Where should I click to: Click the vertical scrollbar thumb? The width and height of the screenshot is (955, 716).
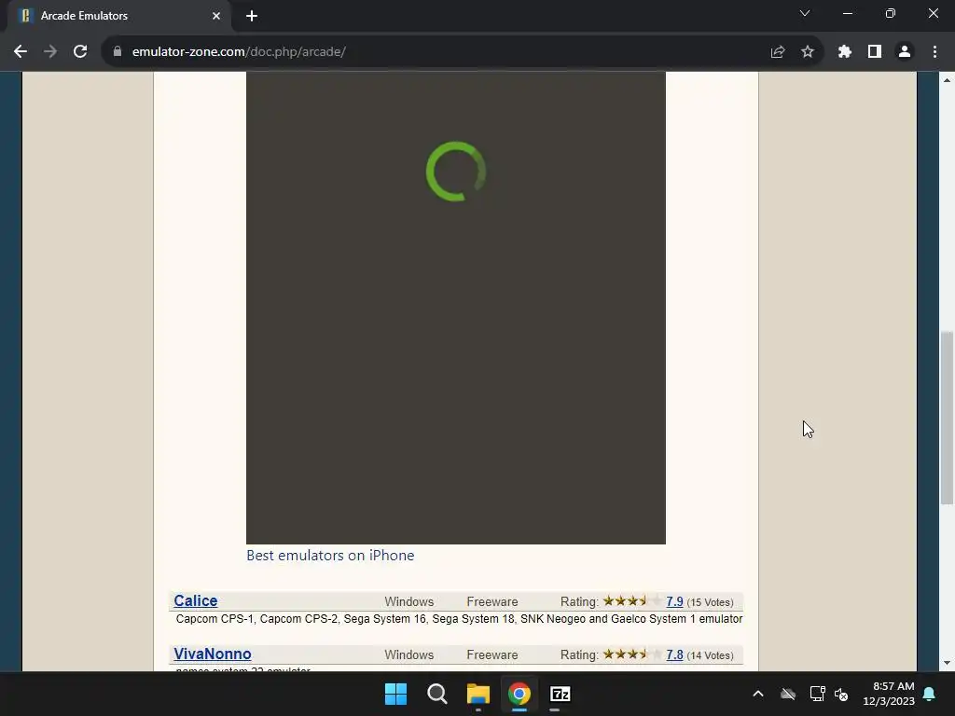[947, 418]
